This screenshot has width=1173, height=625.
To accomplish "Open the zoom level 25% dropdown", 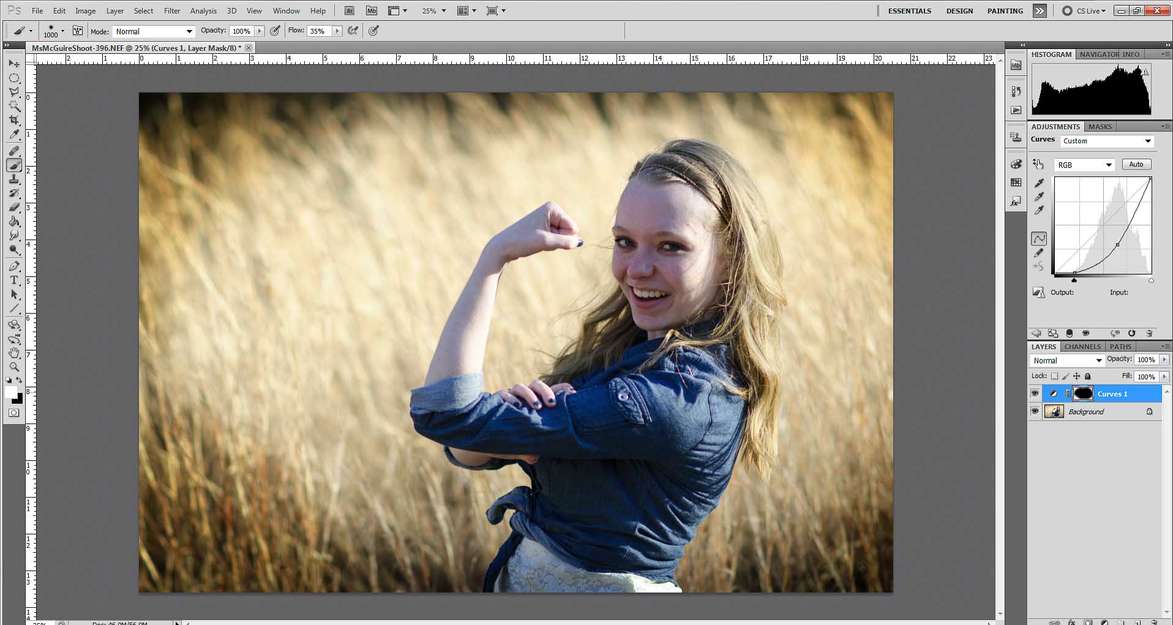I will point(433,11).
